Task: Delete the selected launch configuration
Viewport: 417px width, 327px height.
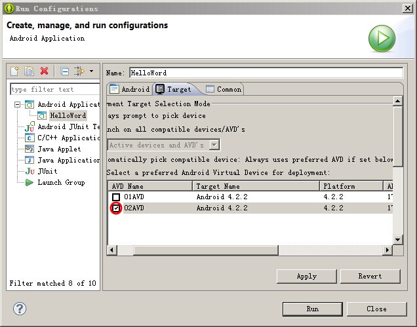Action: (45, 71)
